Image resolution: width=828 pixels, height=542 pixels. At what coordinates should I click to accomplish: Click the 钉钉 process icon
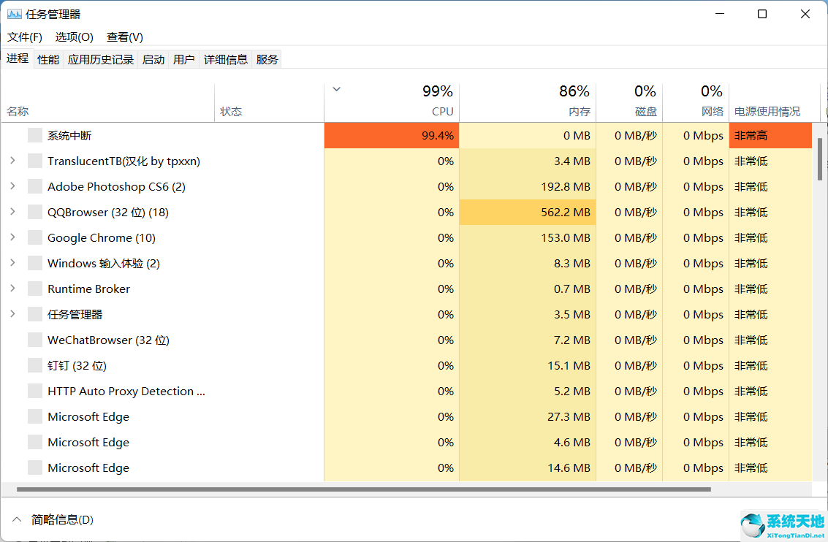coord(34,365)
